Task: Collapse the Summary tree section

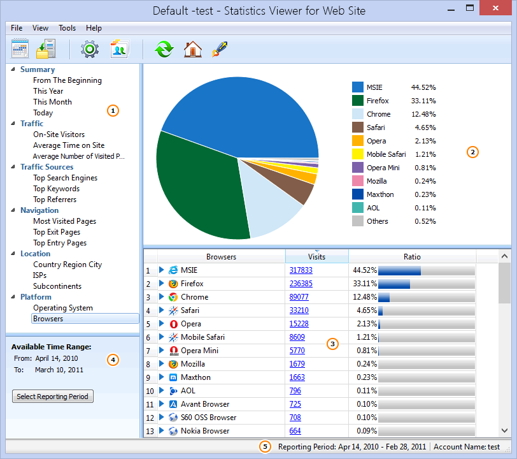Action: pos(13,69)
